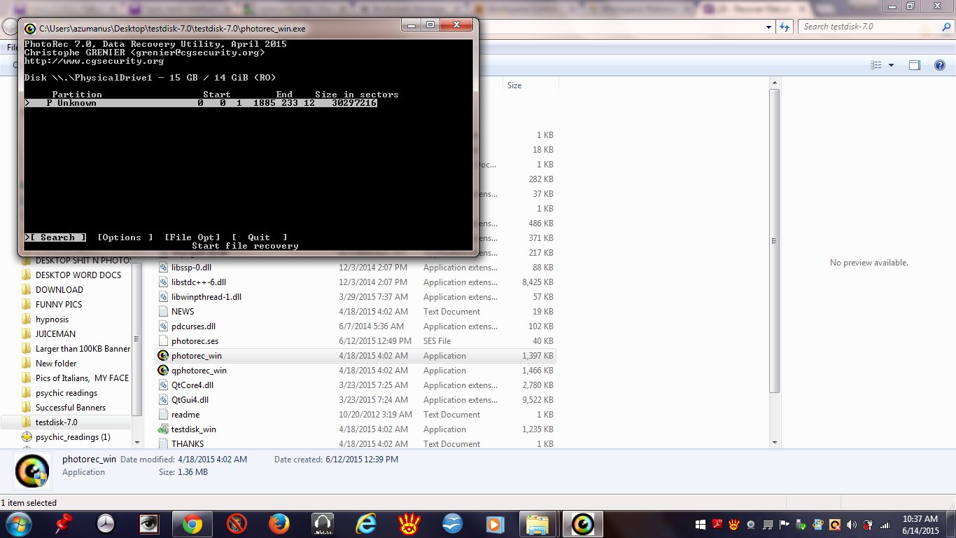Open psychic_readings (1) item in sidebar
Screen dimensions: 956x538
[73, 437]
